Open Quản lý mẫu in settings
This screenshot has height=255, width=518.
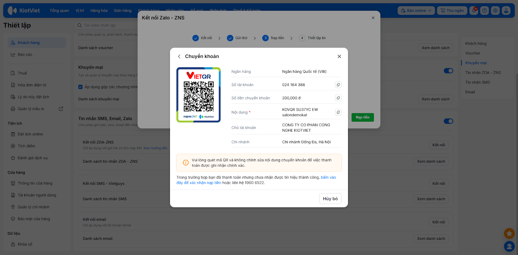[x=31, y=109]
